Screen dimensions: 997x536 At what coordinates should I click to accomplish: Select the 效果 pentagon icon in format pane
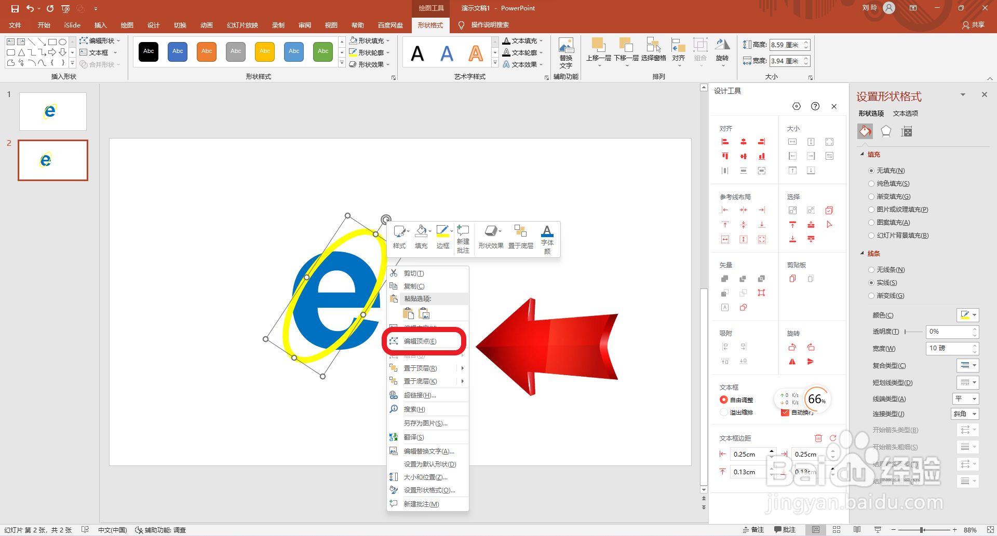pos(886,132)
